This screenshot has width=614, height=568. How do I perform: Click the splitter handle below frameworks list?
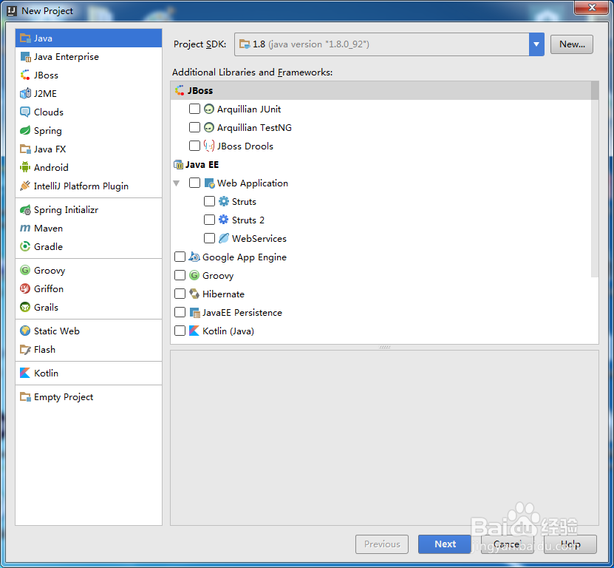click(384, 347)
